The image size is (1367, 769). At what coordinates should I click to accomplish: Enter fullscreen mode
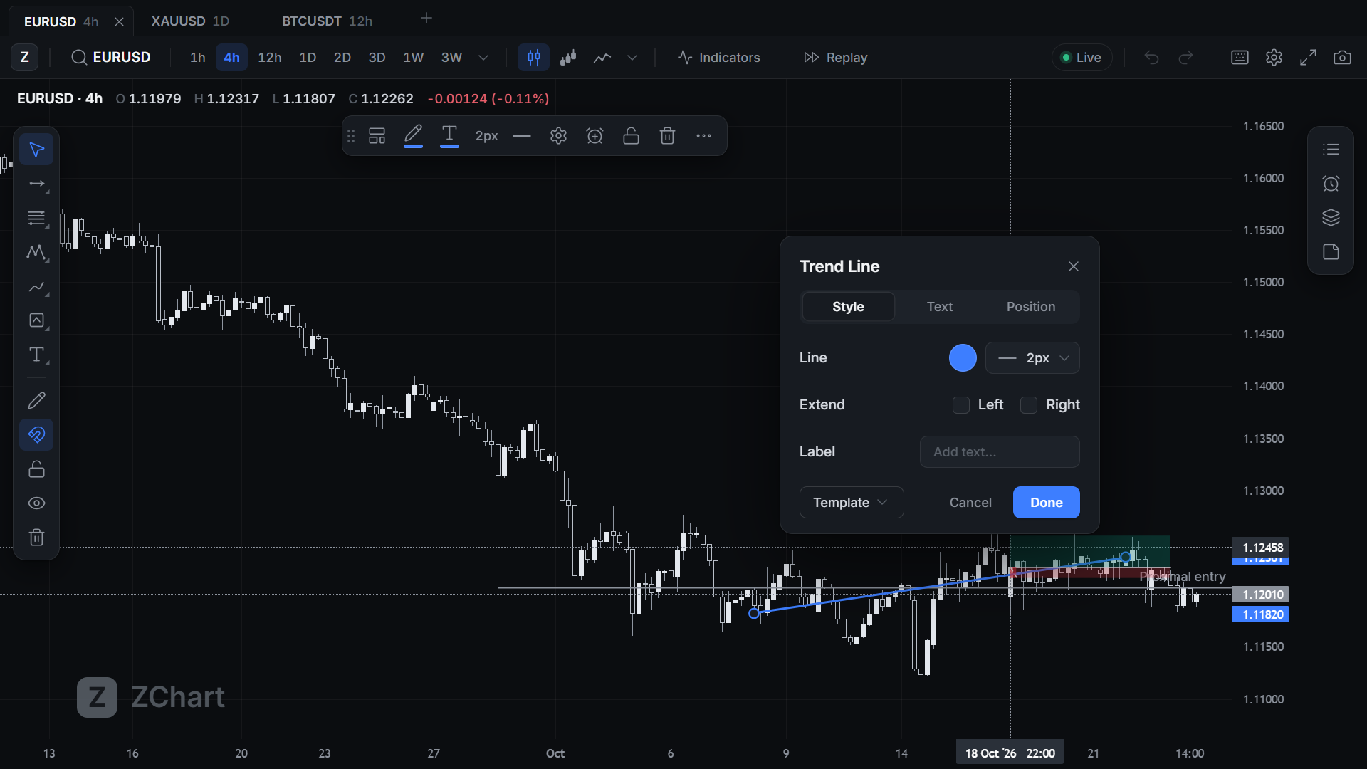point(1308,58)
